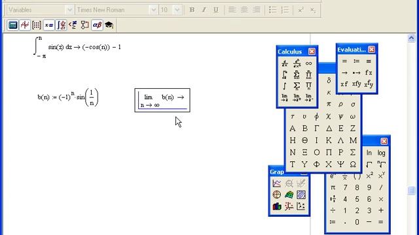Insert left-hand limit from Calculus palette
Viewport: 419px width, 235px height.
click(x=308, y=97)
